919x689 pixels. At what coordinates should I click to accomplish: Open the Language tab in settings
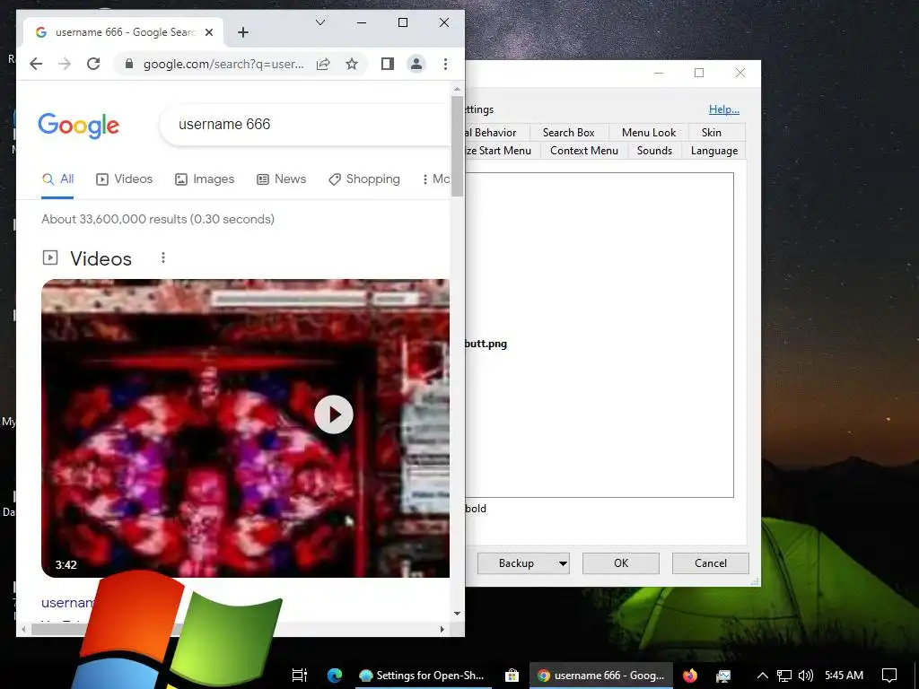(713, 151)
